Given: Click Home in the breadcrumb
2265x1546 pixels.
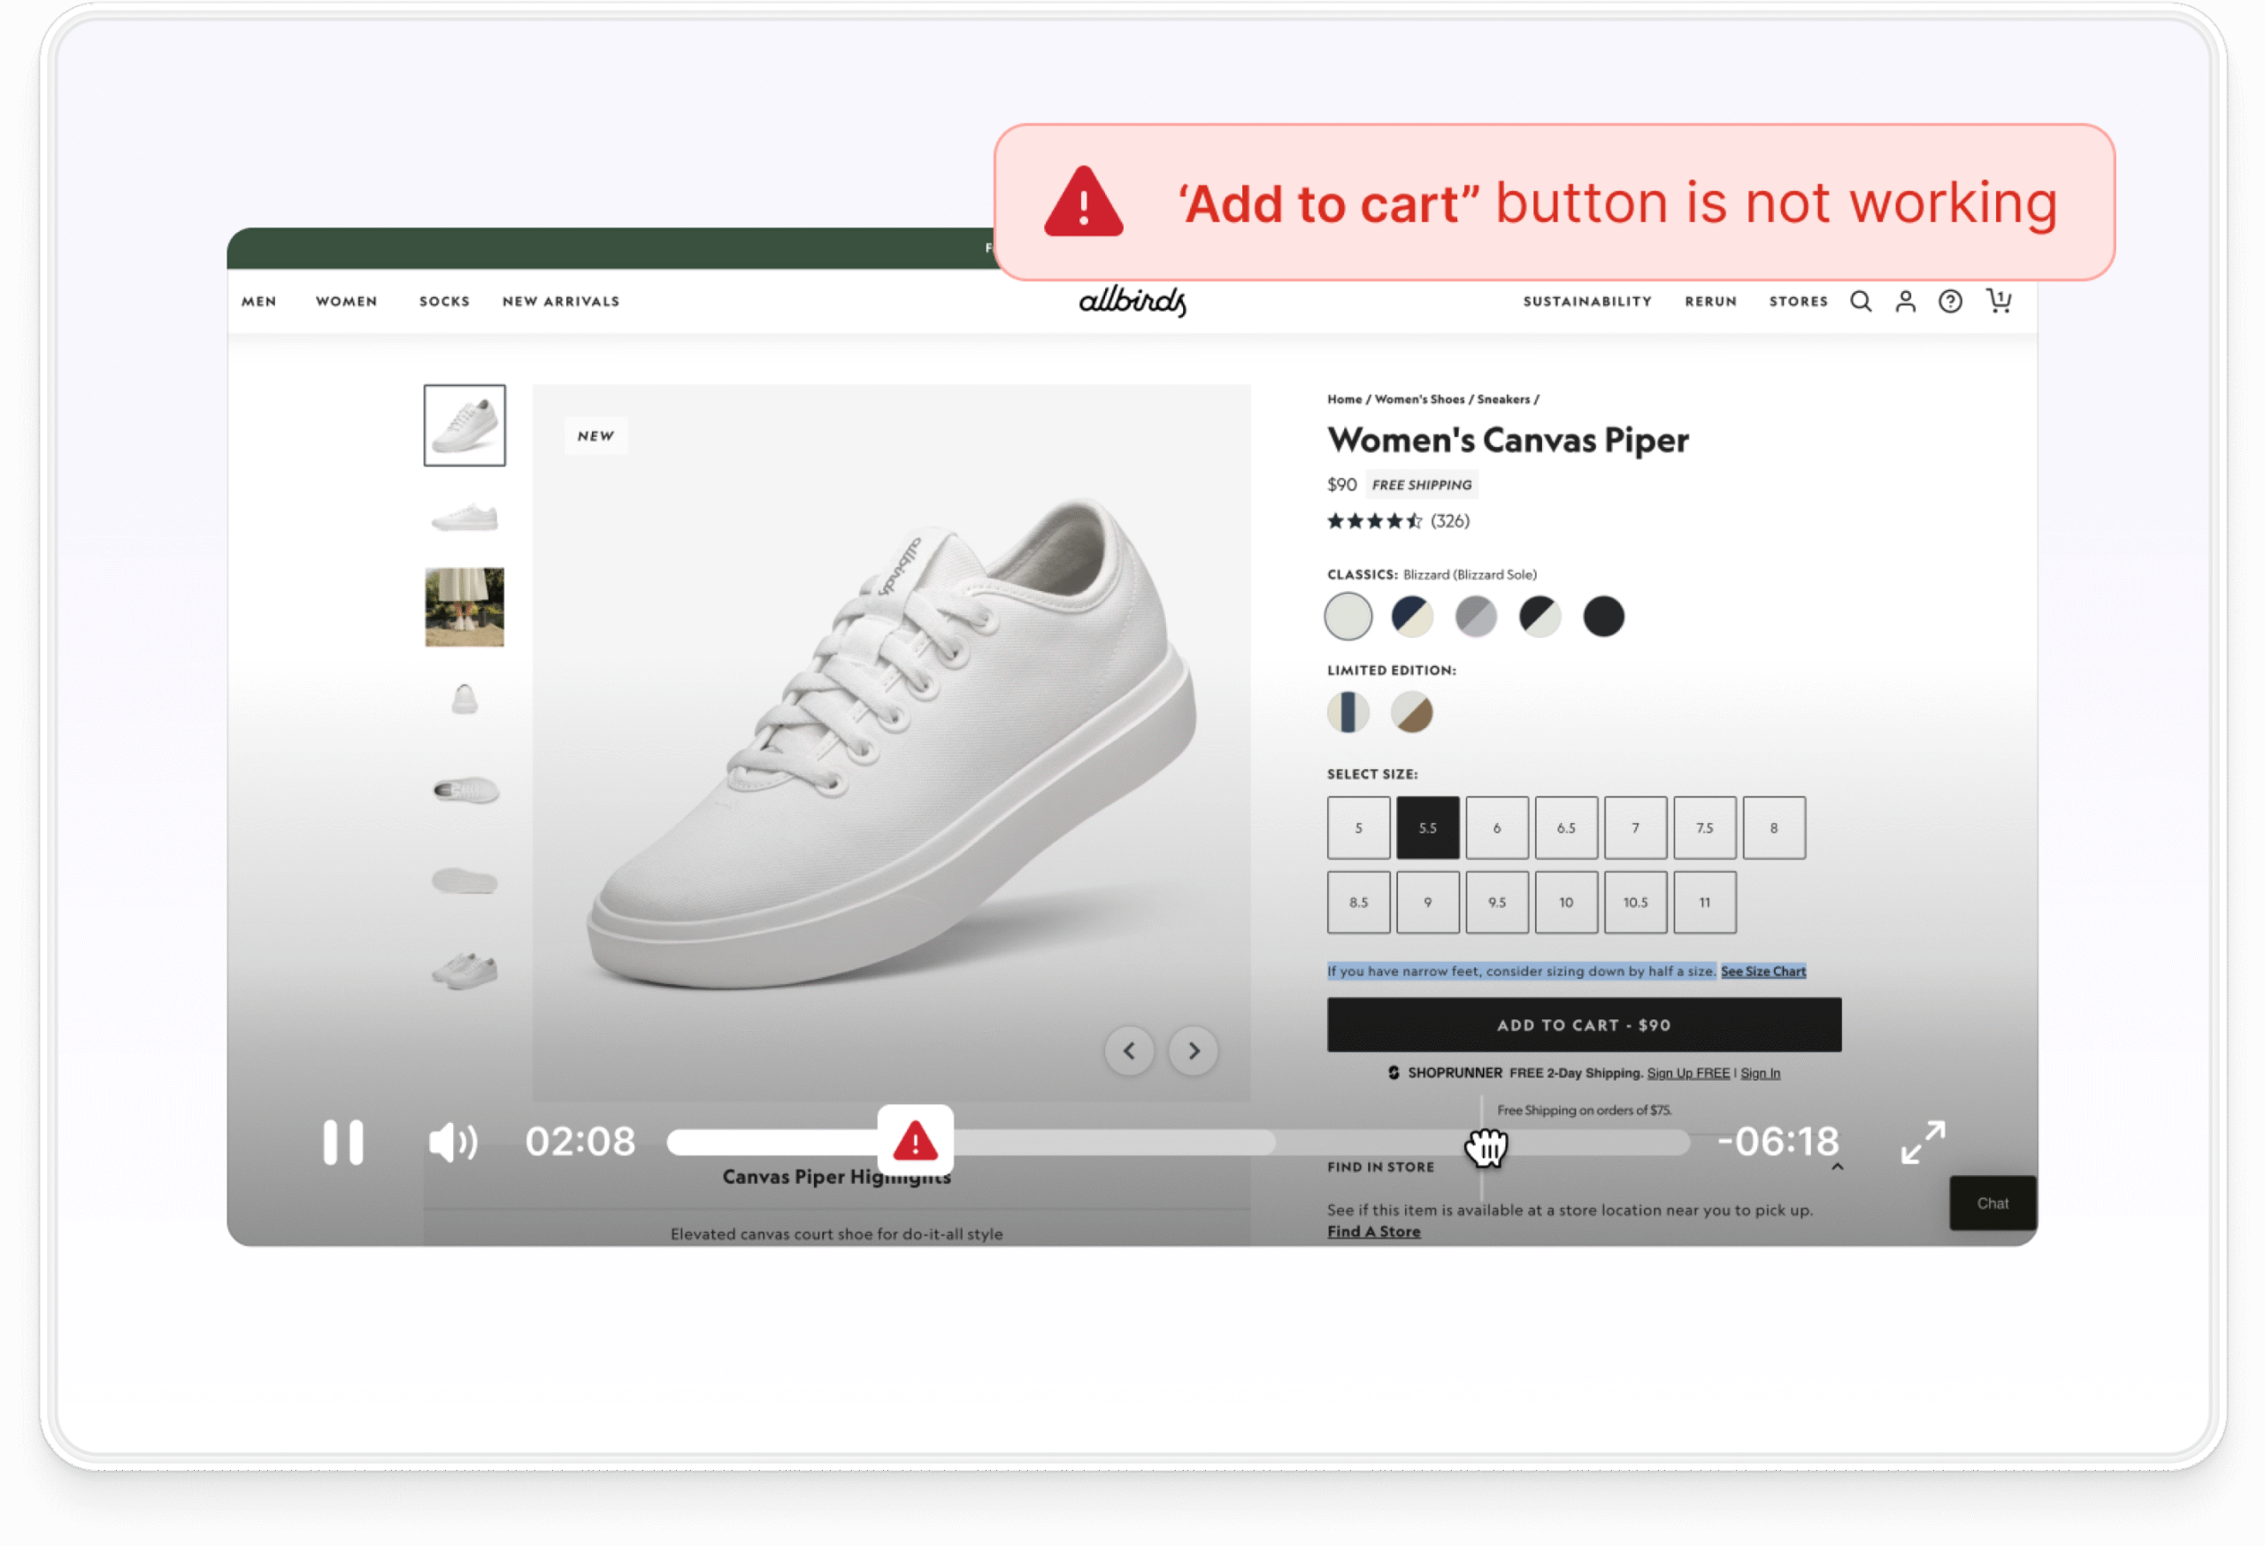Looking at the screenshot, I should (x=1344, y=400).
